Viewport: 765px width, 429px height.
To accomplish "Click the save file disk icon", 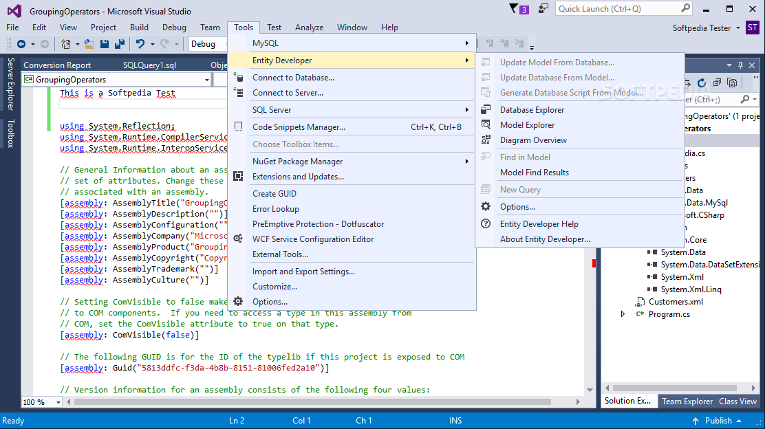I will click(105, 44).
